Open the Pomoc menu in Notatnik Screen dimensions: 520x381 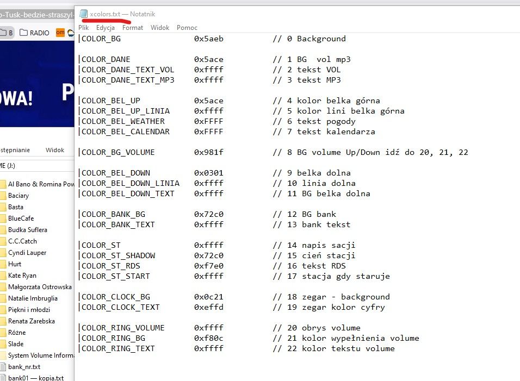point(187,28)
